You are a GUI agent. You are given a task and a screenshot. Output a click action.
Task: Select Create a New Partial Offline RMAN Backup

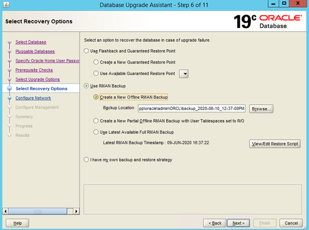(x=96, y=121)
